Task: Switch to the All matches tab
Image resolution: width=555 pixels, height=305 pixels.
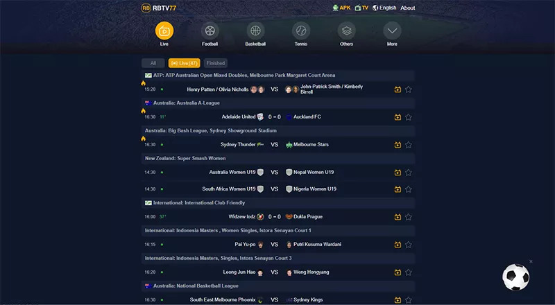Action: point(153,63)
